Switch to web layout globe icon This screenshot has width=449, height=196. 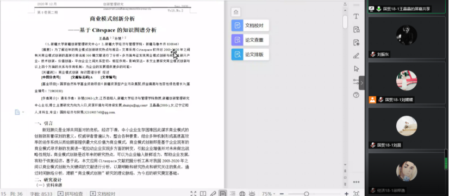tap(242, 194)
